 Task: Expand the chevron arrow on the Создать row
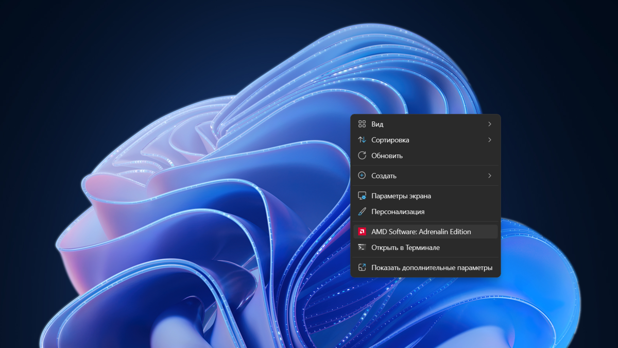490,176
